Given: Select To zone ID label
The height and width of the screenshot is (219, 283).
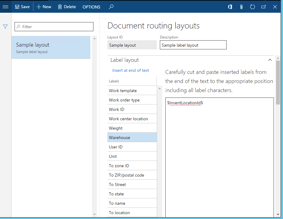Looking at the screenshot, I should 132,165.
